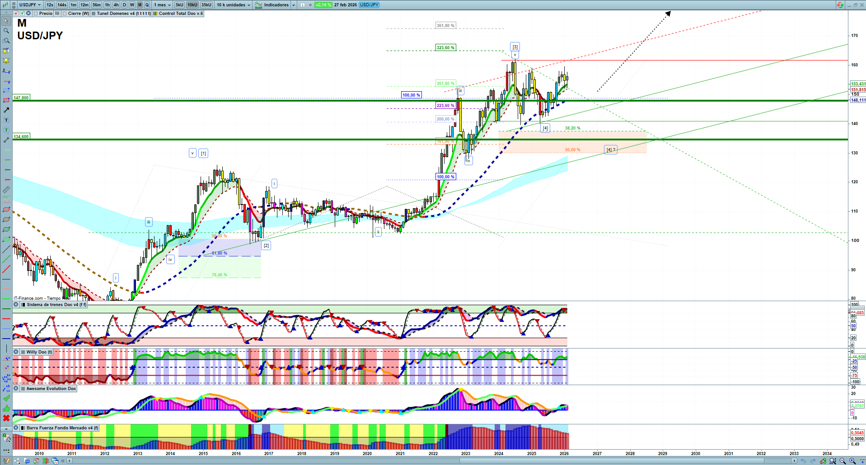This screenshot has width=866, height=465.
Task: Close the Barra Fuerza Fondo Mercado panel
Action: pos(16,428)
